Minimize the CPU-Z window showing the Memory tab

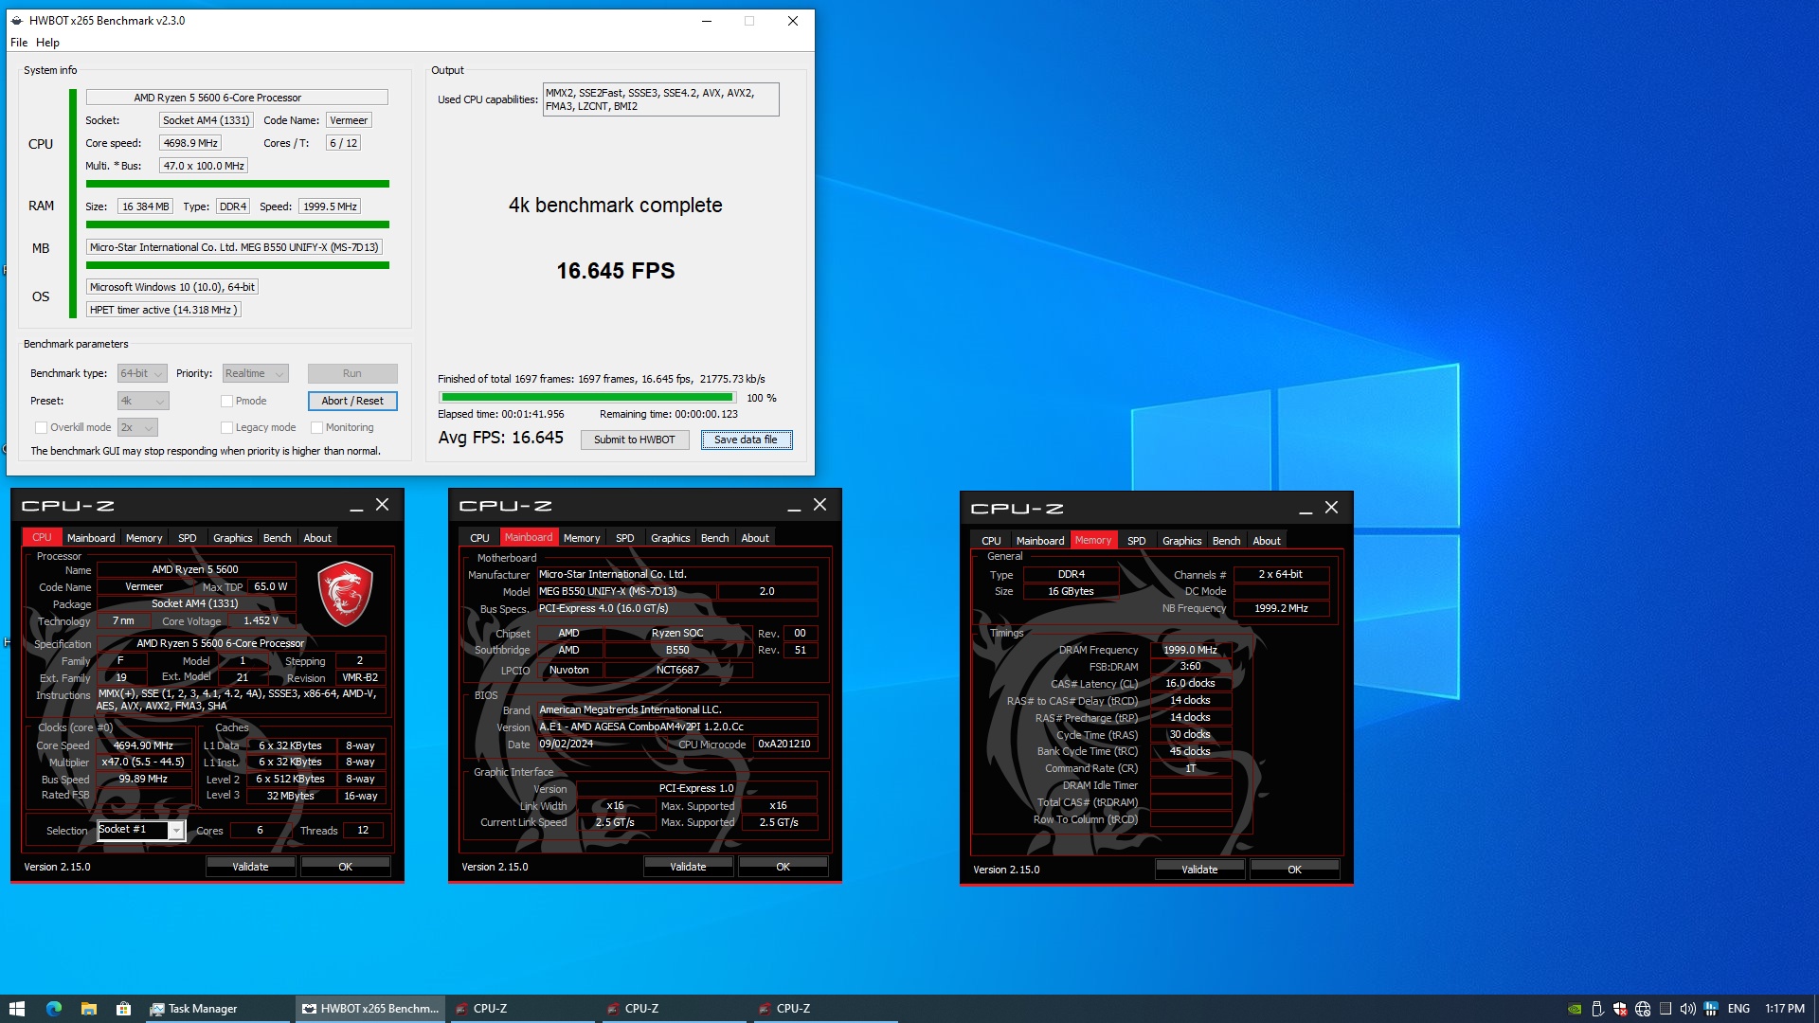[1306, 509]
